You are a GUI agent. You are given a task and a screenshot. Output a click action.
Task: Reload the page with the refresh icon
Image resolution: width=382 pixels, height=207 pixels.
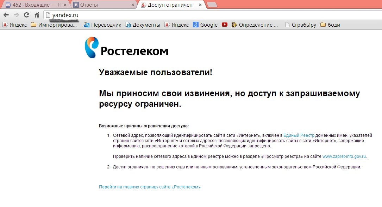pyautogui.click(x=26, y=15)
